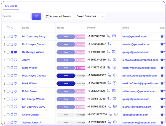The height and width of the screenshot is (126, 166).
Task: Open the message icon for +1 5106816140
Action: click(x=114, y=52)
